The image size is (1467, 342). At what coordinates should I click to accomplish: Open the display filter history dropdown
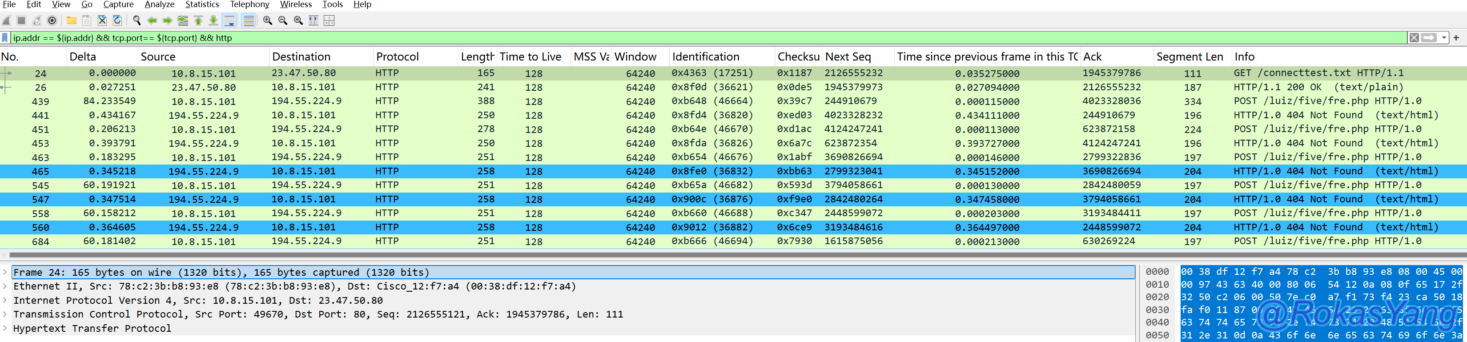coord(1443,38)
